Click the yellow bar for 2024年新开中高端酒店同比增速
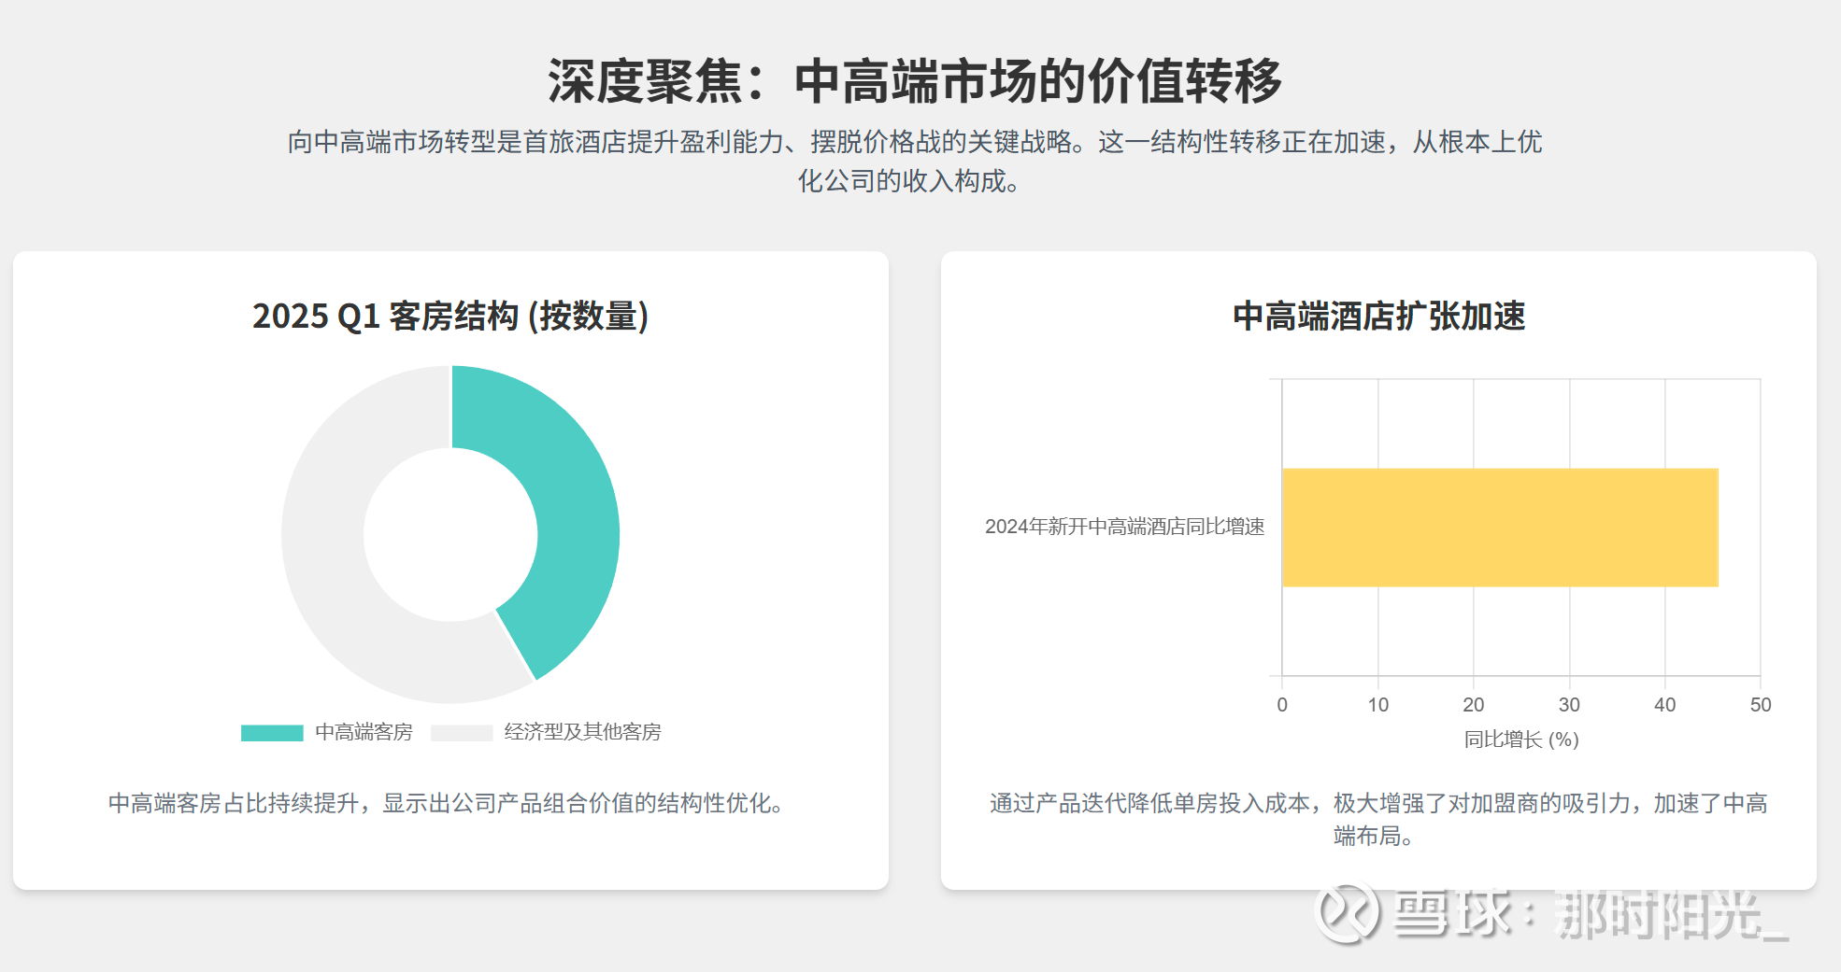 click(x=1500, y=528)
